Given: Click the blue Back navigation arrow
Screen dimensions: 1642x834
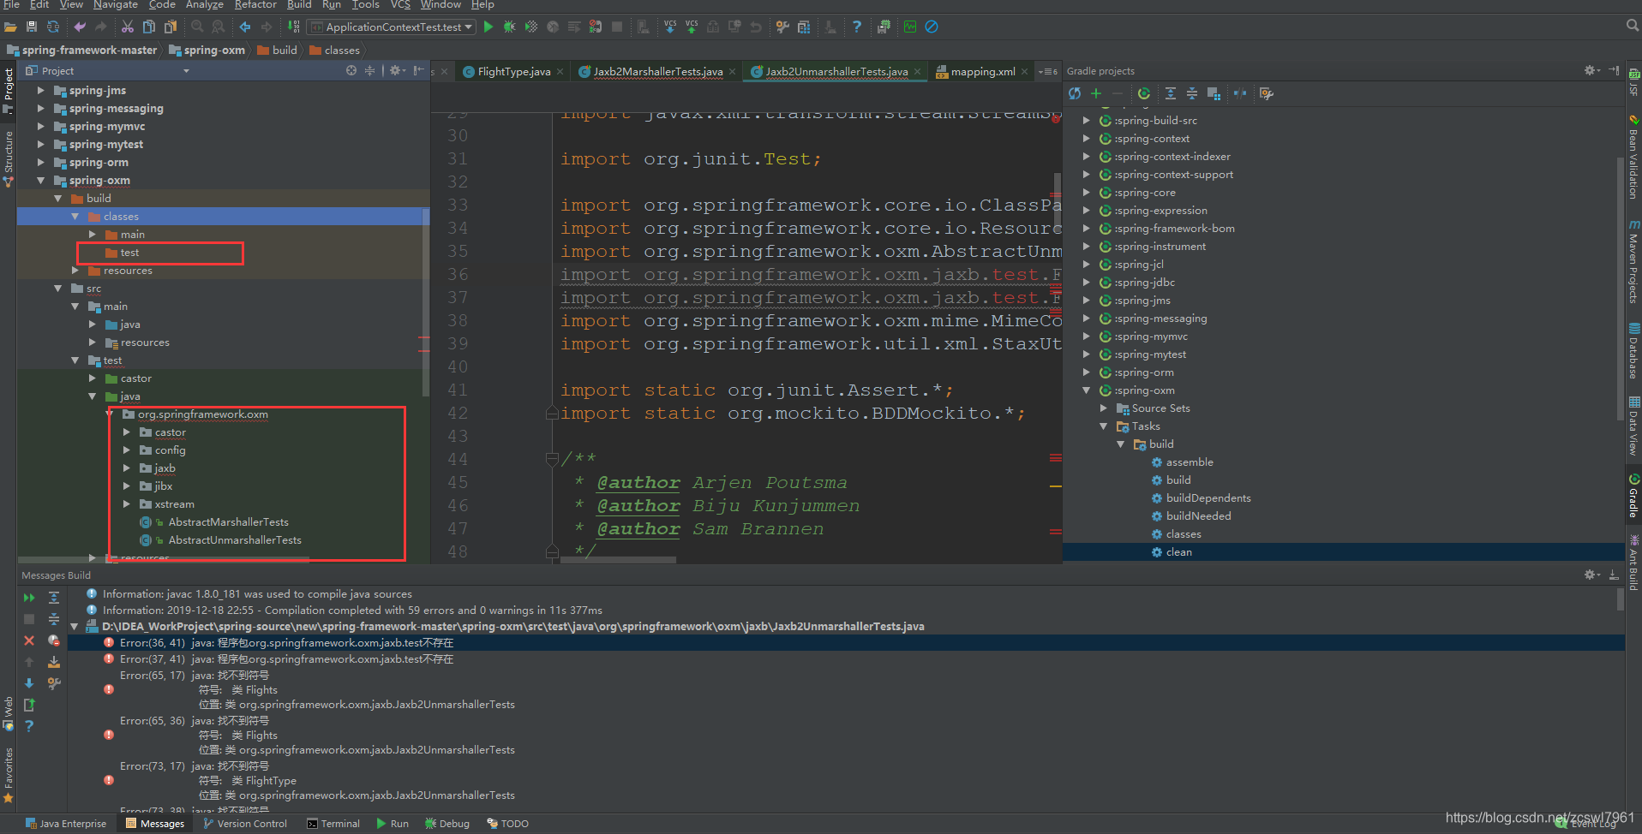Looking at the screenshot, I should tap(245, 27).
